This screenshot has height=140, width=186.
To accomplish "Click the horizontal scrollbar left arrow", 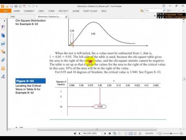I will 9,129.
